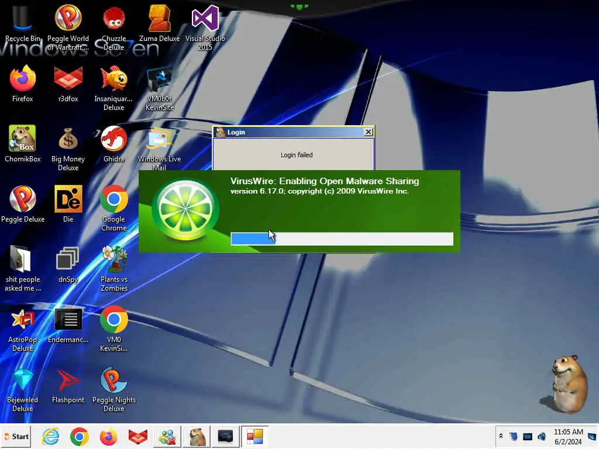Select the Endermanc... desktop icon

(68, 325)
